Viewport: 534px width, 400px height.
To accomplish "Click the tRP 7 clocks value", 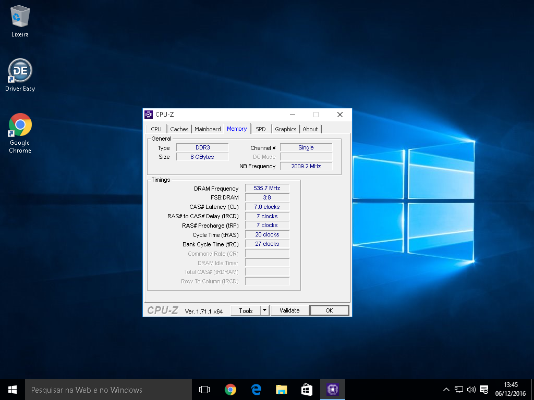I will click(x=268, y=225).
